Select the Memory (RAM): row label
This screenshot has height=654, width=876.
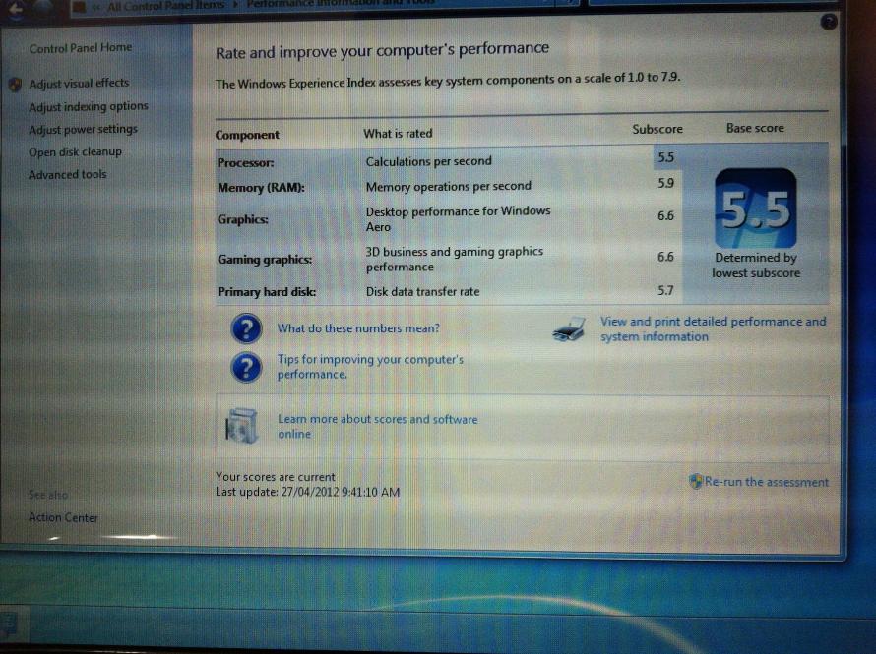point(261,188)
